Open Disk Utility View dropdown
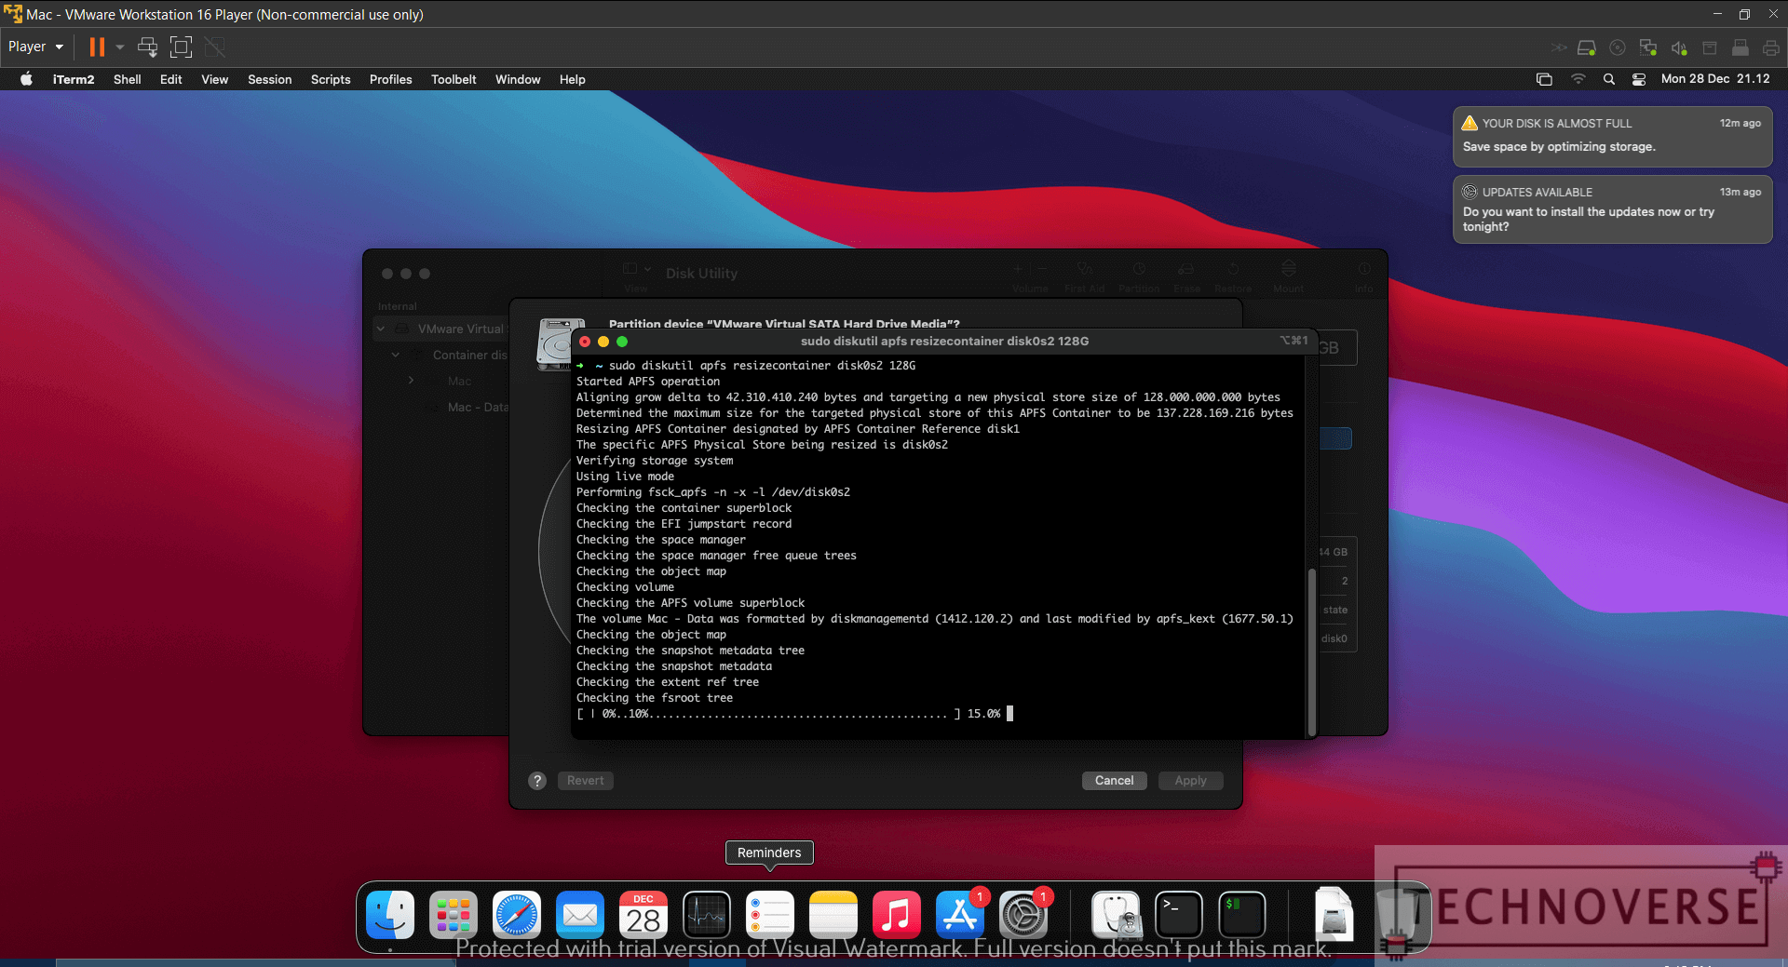Screen dimensions: 1788x967 coord(637,270)
